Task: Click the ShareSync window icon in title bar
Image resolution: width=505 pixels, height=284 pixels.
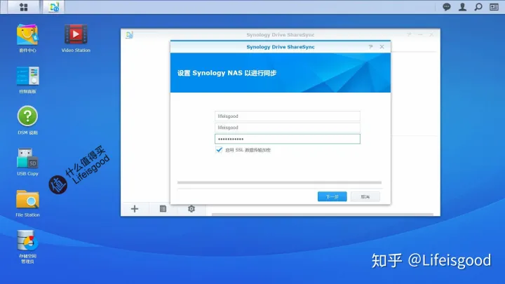Action: pyautogui.click(x=129, y=35)
